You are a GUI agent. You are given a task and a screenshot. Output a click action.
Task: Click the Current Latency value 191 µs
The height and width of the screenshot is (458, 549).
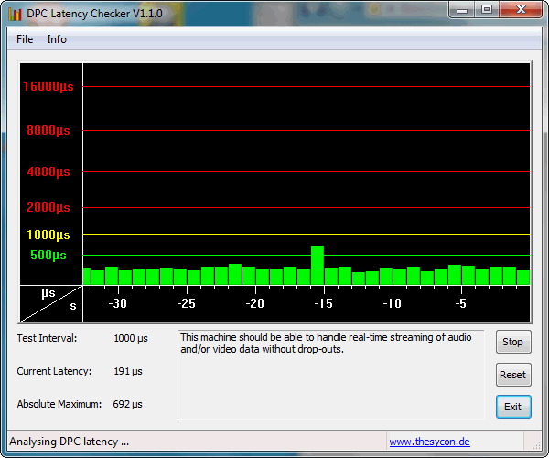[128, 372]
